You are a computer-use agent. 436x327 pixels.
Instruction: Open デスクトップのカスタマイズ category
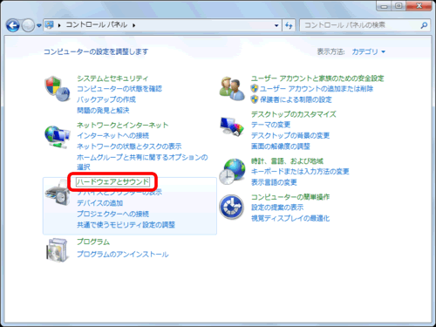294,114
